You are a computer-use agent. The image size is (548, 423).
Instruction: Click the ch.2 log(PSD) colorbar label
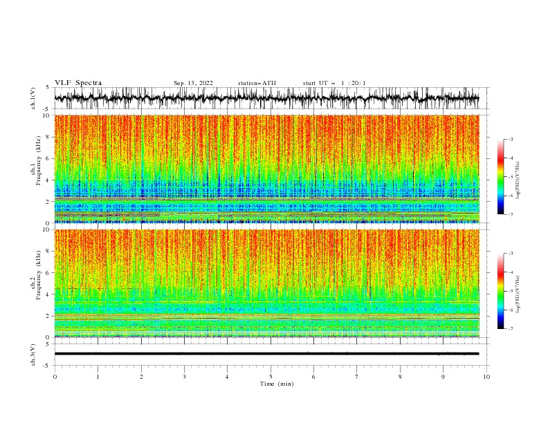(x=518, y=294)
